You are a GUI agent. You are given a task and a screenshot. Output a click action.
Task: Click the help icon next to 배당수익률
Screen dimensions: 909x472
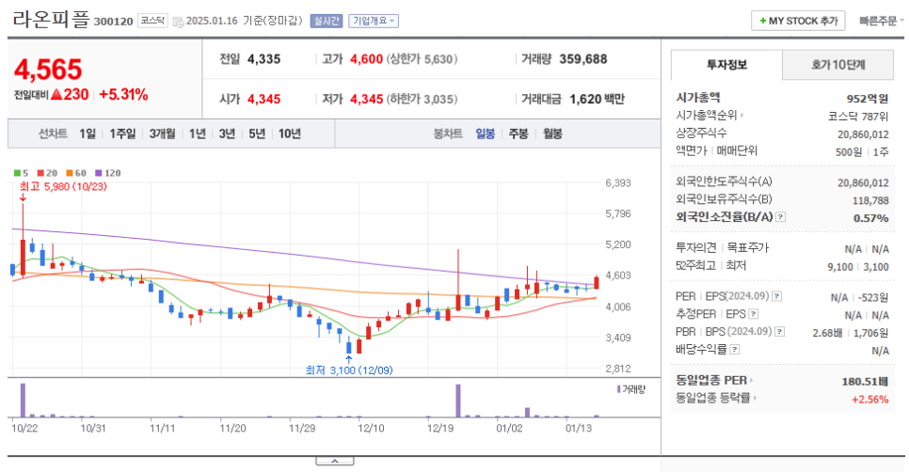736,350
